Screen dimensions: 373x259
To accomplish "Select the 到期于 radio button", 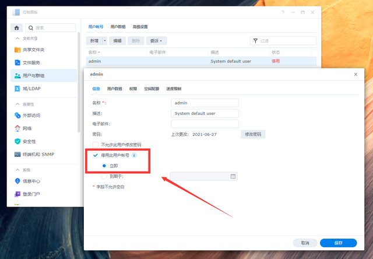I will pos(104,176).
